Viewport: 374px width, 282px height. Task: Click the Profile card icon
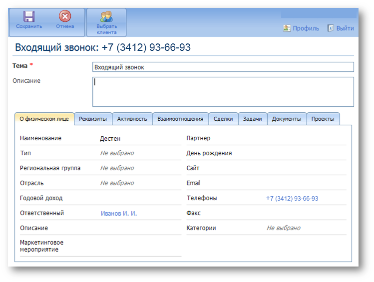[x=287, y=28]
